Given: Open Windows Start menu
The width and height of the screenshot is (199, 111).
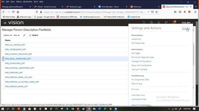Looking at the screenshot, I should [2, 109].
